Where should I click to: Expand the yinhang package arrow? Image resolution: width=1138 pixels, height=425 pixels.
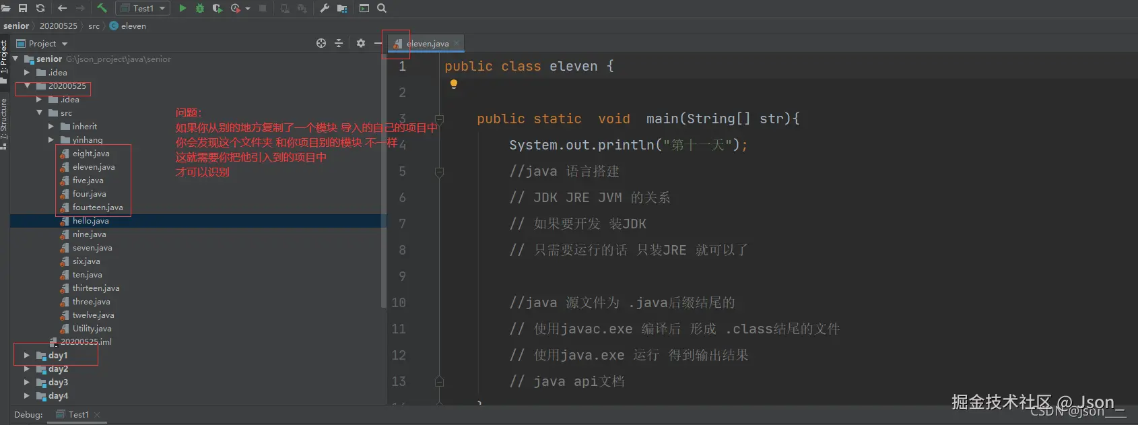point(51,140)
